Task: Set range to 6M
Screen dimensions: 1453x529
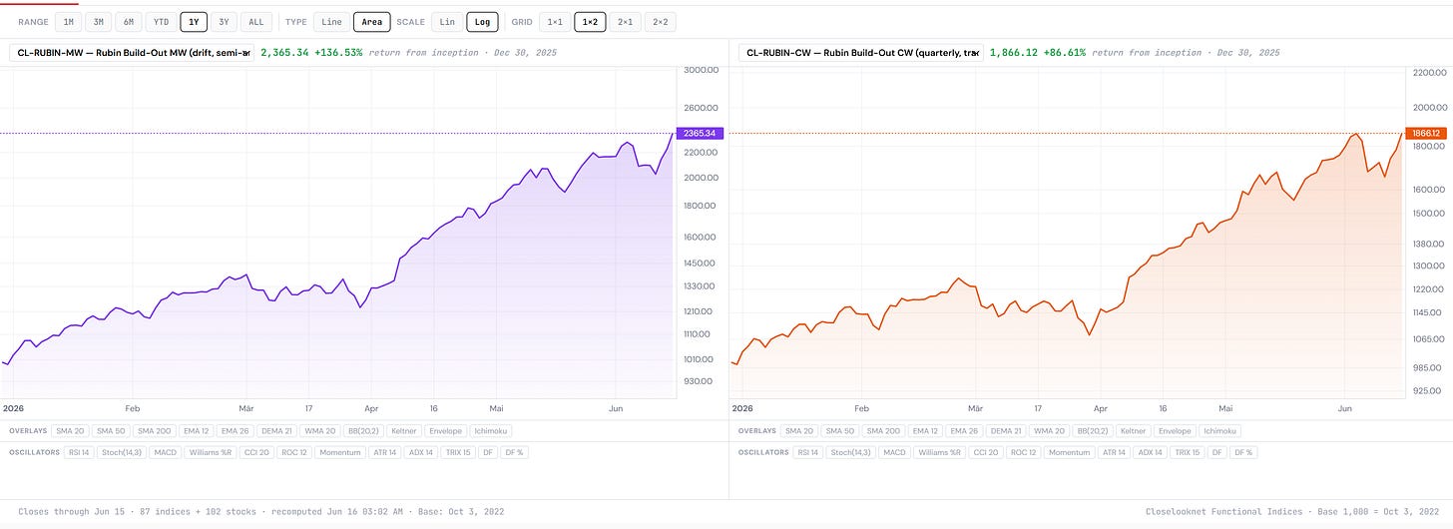Action: [x=129, y=22]
